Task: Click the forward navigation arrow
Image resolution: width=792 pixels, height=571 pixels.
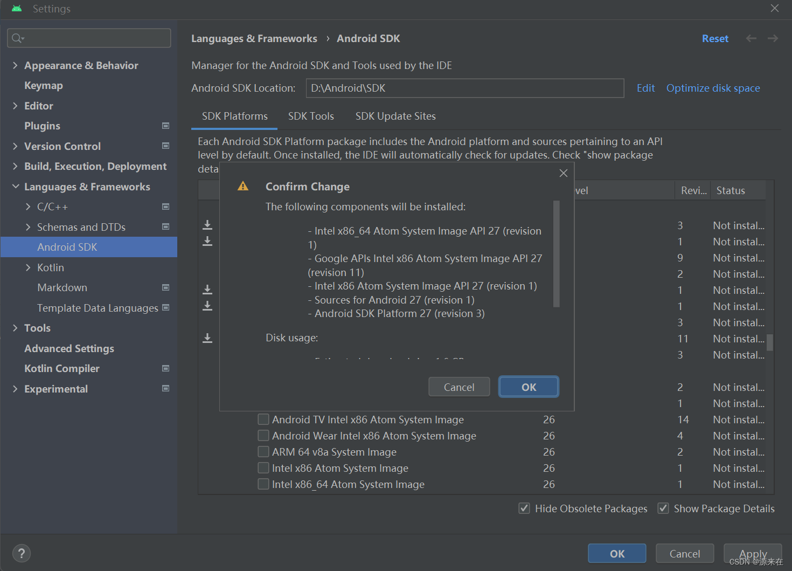Action: pos(773,38)
